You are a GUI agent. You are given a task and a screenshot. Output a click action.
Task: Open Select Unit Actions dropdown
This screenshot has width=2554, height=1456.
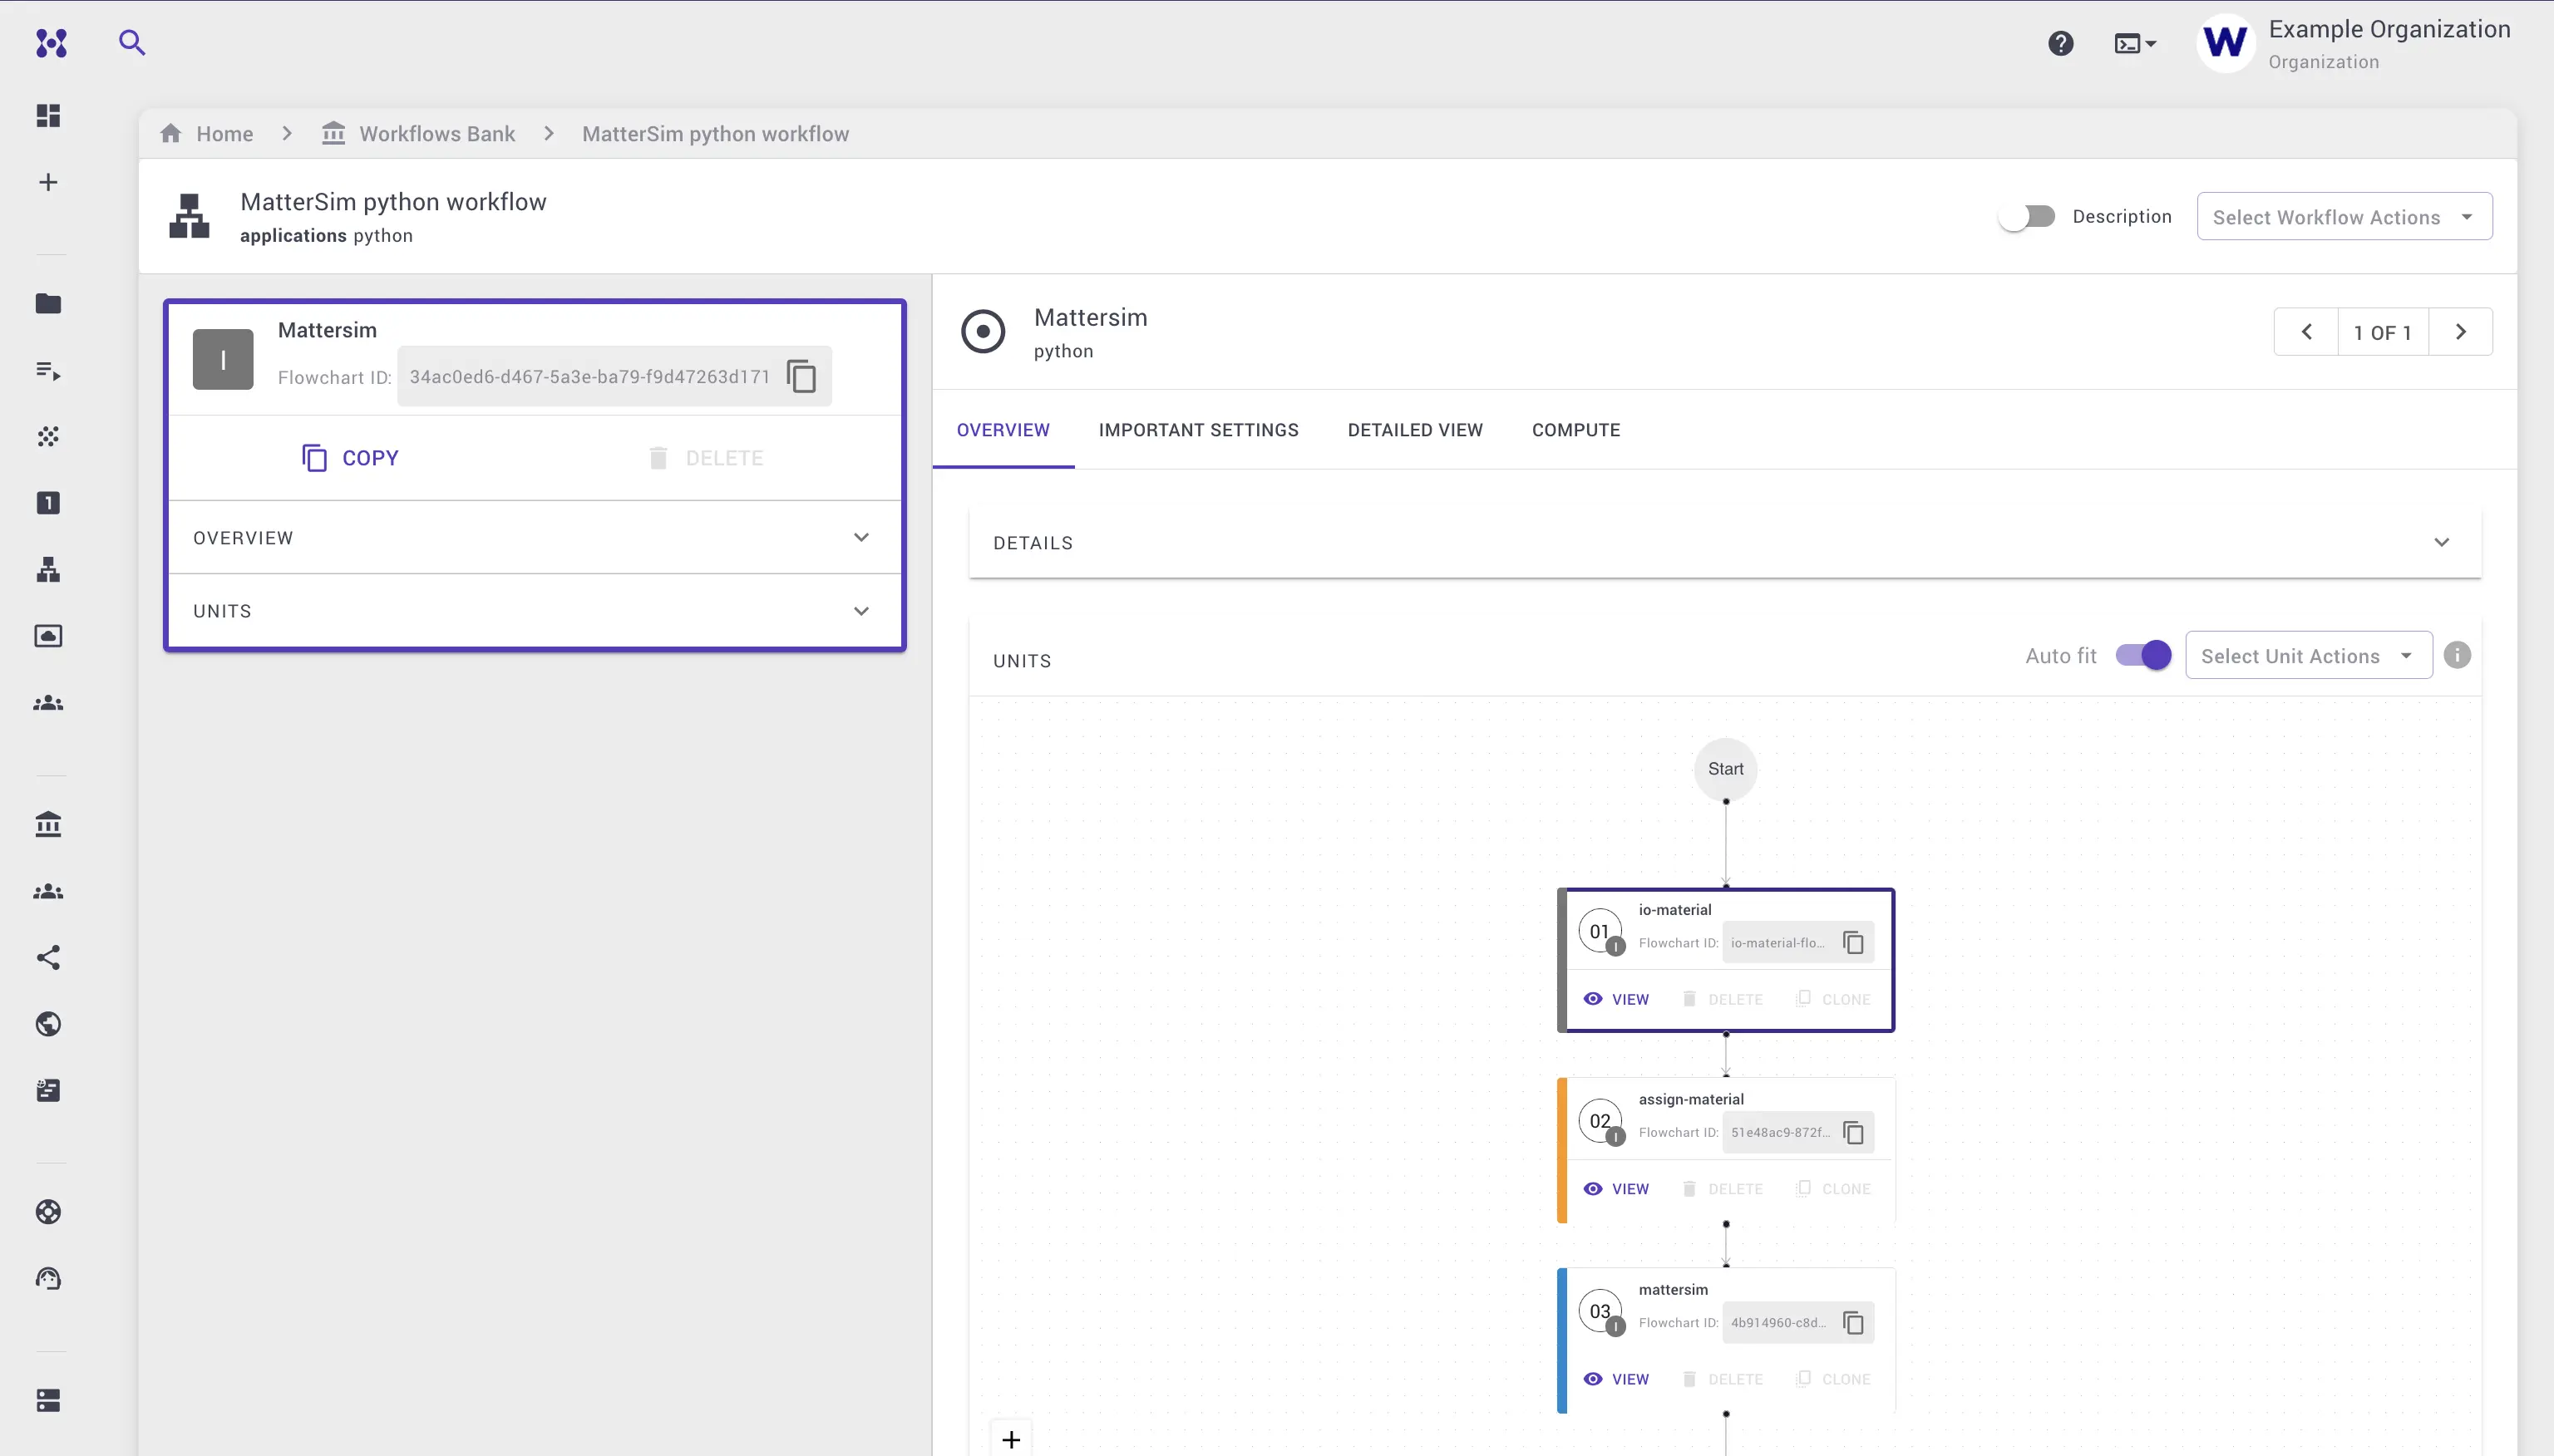[2308, 656]
